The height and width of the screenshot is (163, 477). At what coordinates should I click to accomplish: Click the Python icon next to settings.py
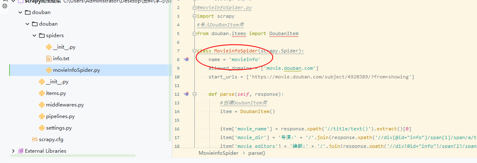pos(42,128)
